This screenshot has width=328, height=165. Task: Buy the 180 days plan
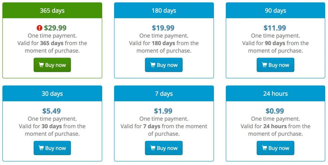coord(164,65)
